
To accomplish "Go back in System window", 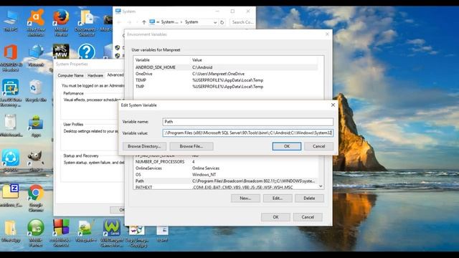I will coord(119,22).
